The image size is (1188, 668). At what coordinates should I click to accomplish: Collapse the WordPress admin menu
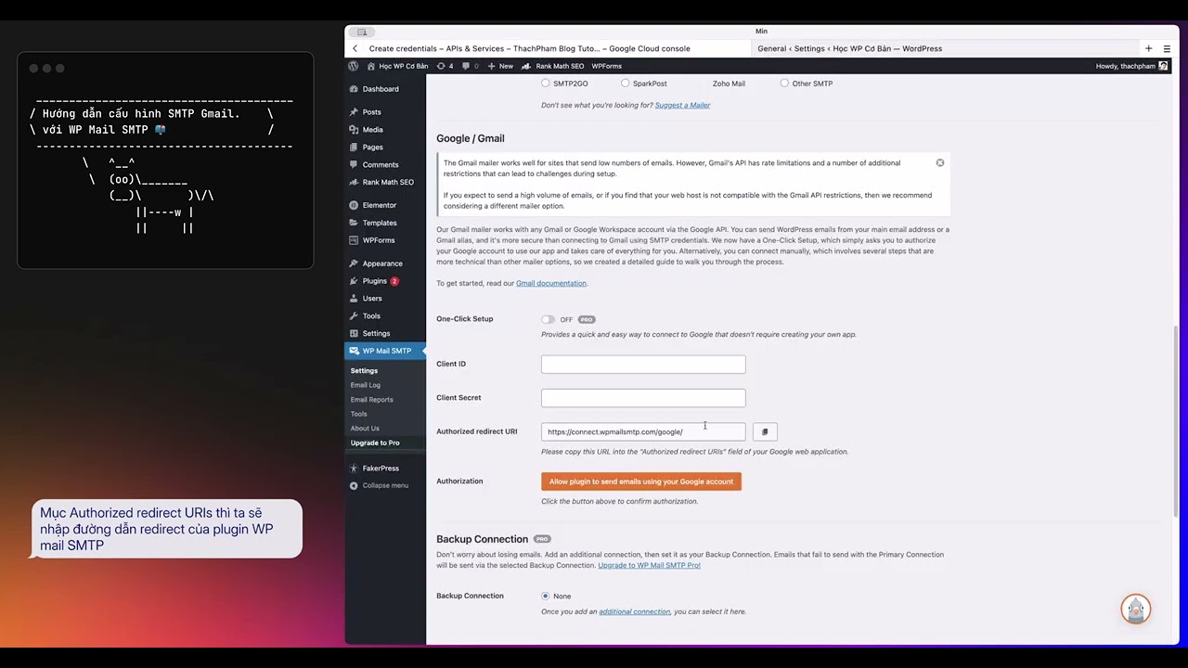(x=384, y=485)
